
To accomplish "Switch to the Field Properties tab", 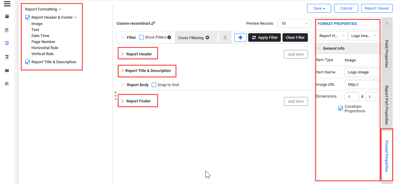I will [x=387, y=54].
